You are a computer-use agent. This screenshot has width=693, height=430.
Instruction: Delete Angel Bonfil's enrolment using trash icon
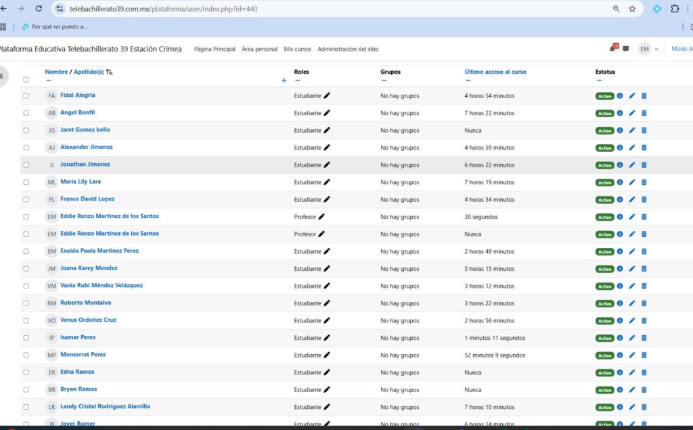tap(644, 113)
